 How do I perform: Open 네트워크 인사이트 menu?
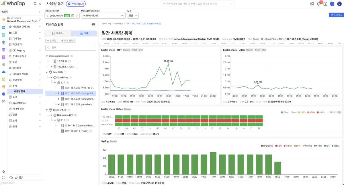[25, 27]
